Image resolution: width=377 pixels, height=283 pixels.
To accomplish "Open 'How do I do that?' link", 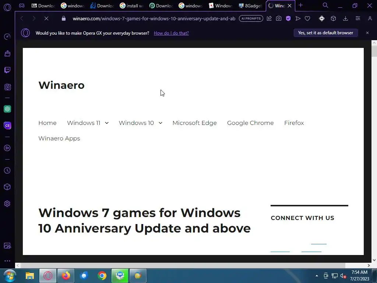I will click(x=171, y=33).
